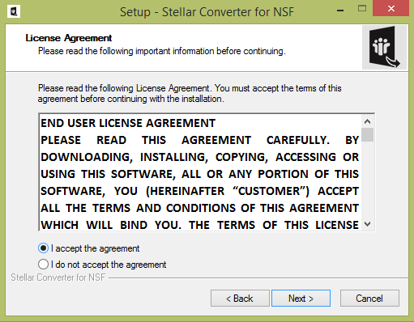
Task: Click the Next > button
Action: tap(301, 299)
